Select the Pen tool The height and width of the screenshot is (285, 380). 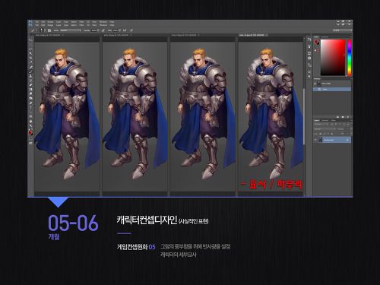31,103
